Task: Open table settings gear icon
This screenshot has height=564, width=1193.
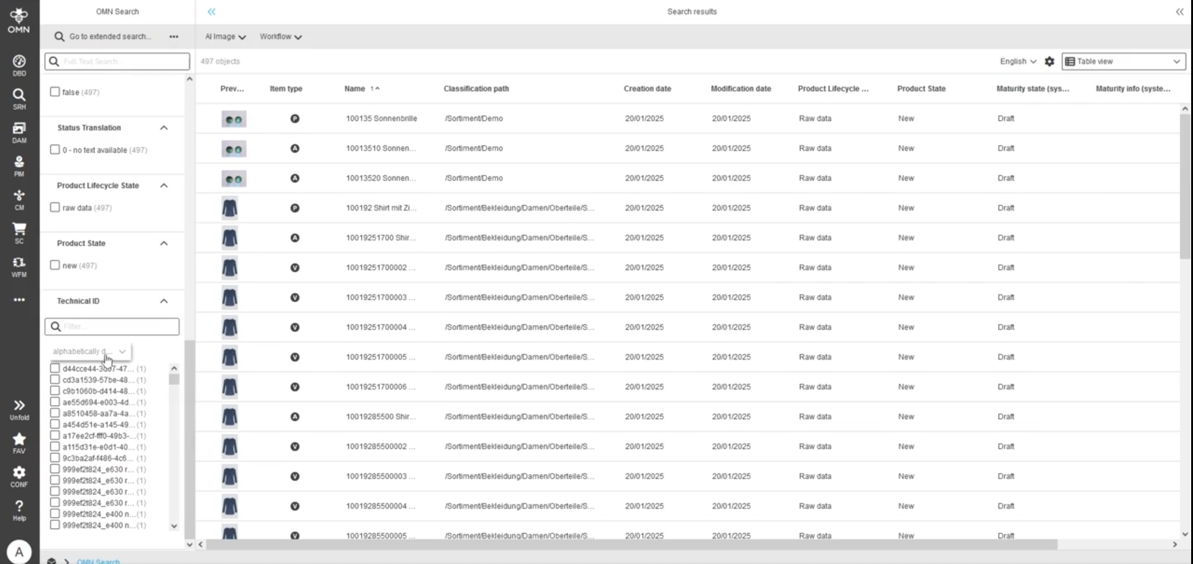Action: pyautogui.click(x=1050, y=61)
